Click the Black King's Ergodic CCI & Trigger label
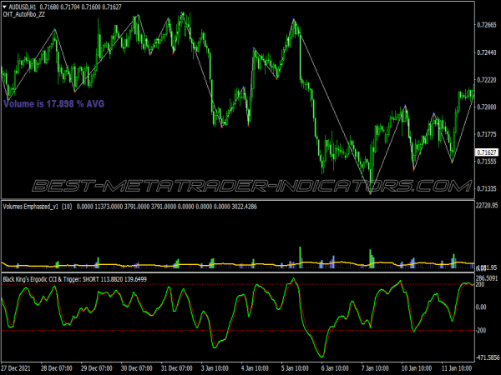This screenshot has height=375, width=501. pos(42,279)
